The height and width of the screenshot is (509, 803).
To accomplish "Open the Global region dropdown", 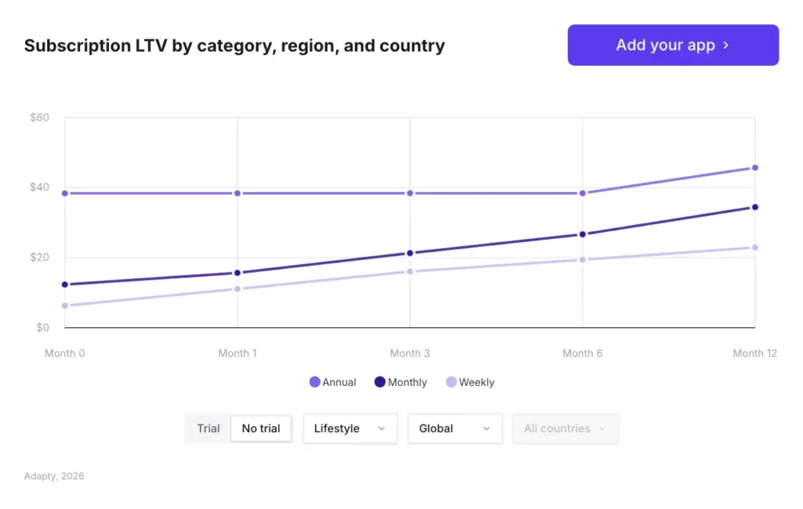I will 455,428.
